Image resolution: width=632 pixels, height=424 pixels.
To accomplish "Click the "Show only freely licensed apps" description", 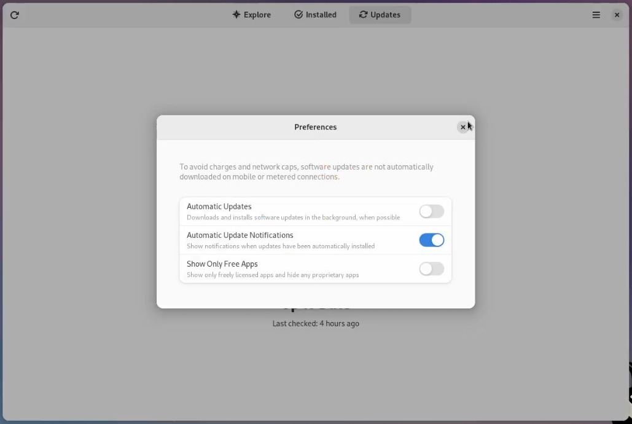I will tap(273, 276).
